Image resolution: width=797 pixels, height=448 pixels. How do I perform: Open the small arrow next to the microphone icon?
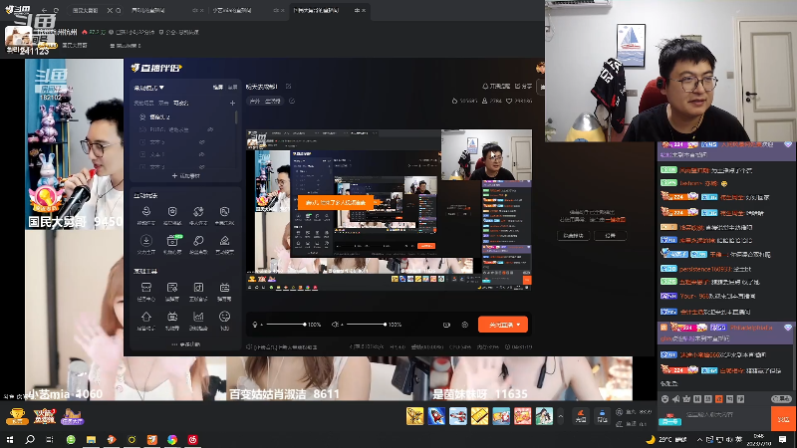262,325
